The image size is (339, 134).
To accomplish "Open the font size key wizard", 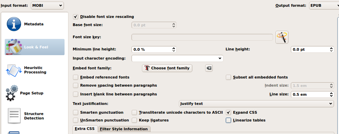I will coord(282,37).
